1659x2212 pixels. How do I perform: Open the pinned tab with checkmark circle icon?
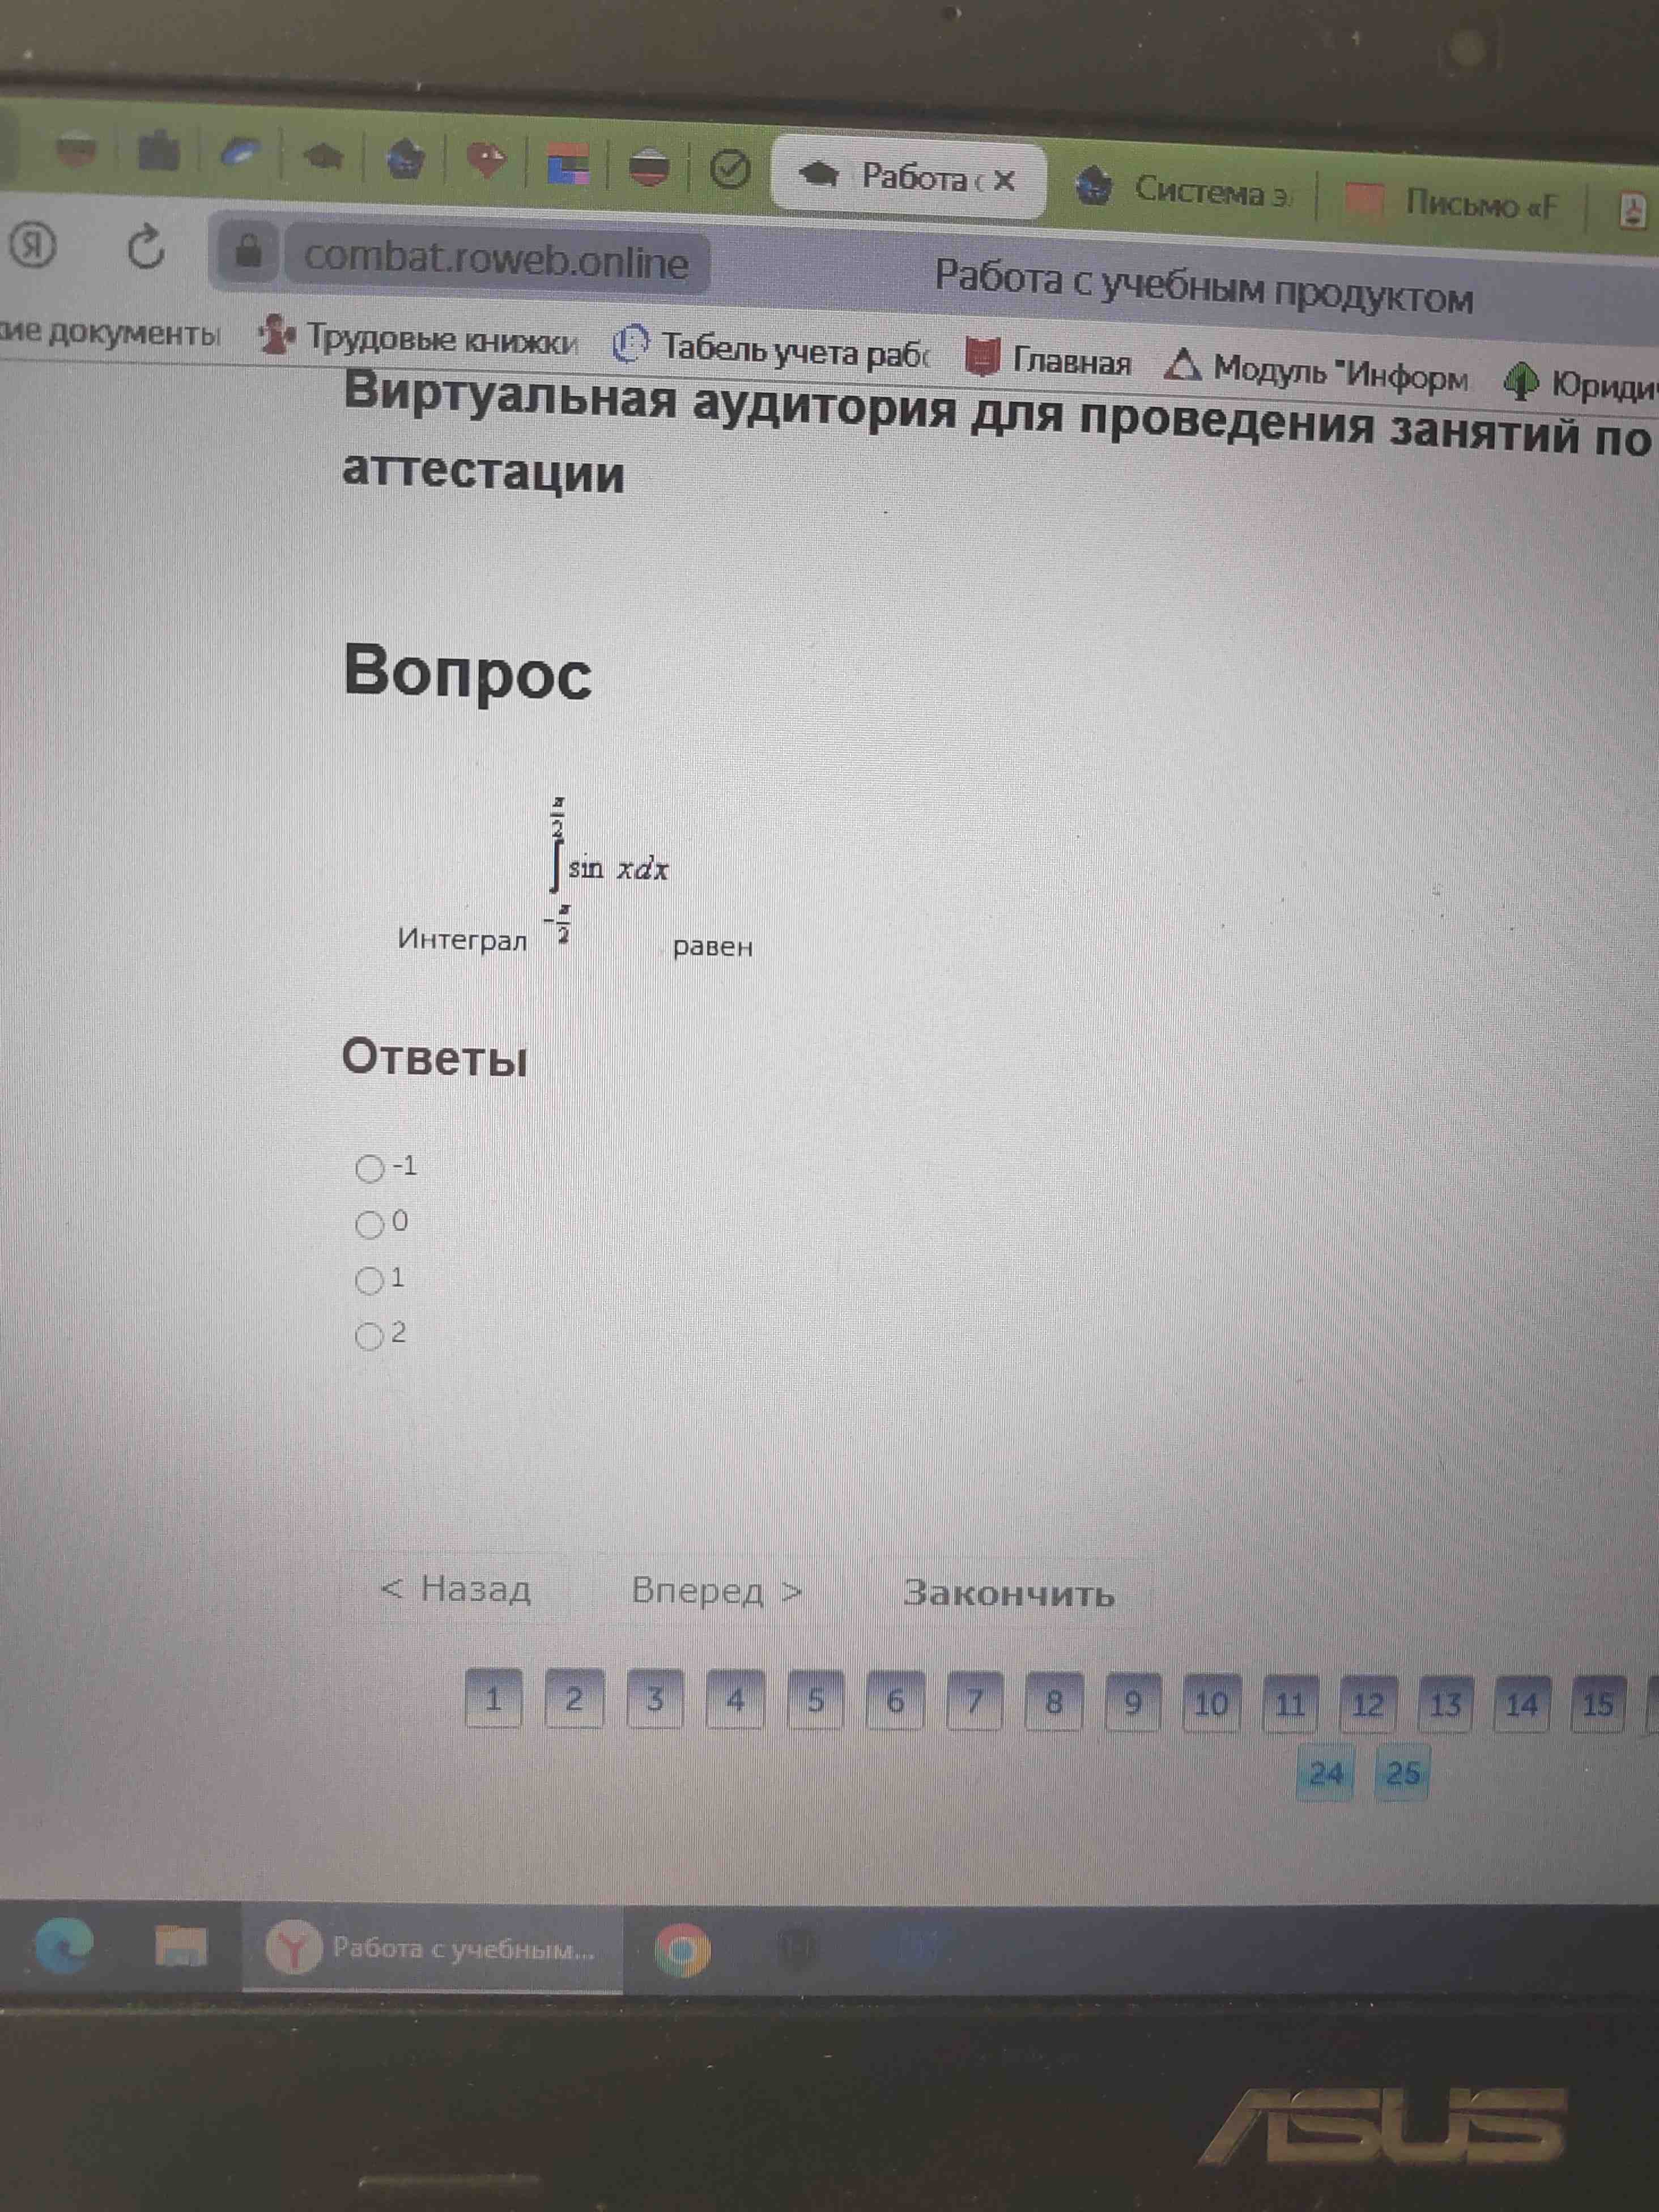(730, 169)
